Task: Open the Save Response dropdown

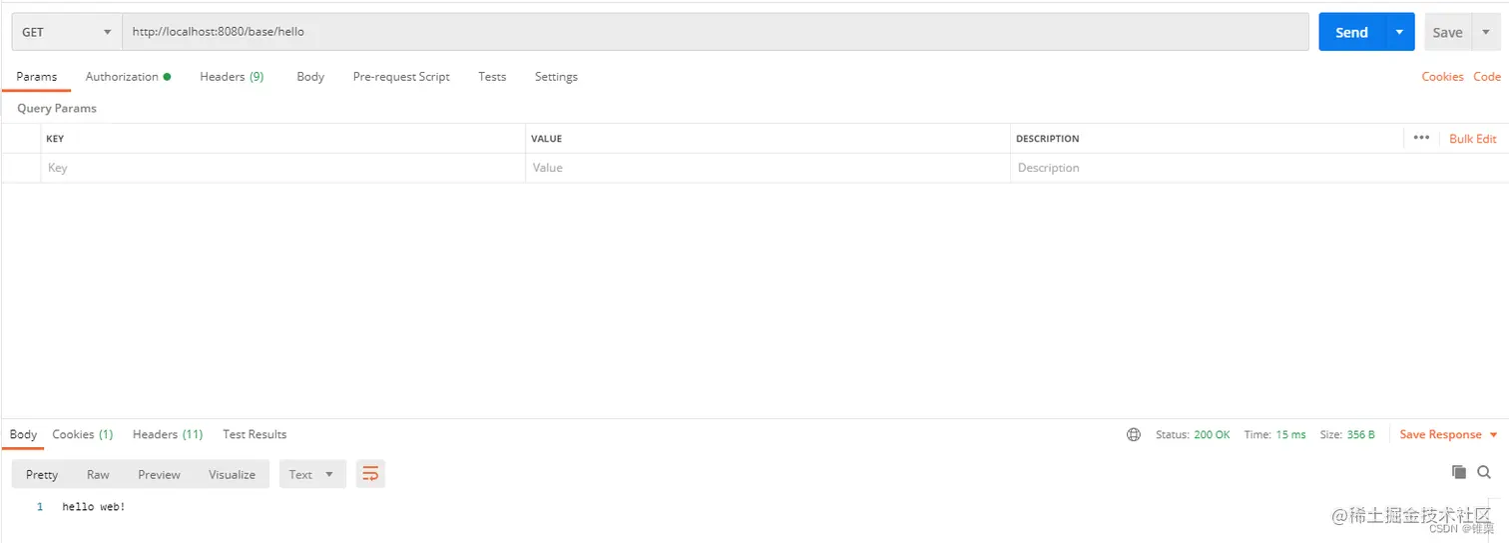Action: [1449, 434]
